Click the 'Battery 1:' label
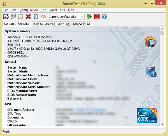Image resolution: width=168 pixels, height=136 pixels. click(15, 99)
